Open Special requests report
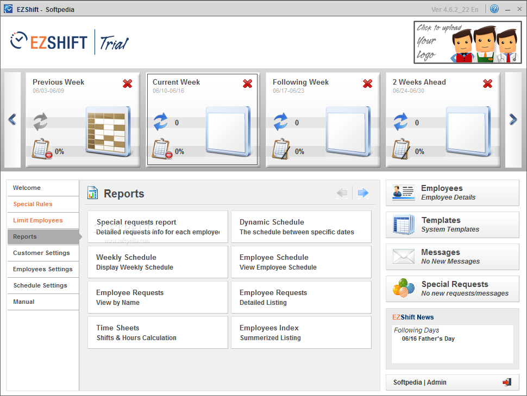The image size is (527, 396). 158,227
